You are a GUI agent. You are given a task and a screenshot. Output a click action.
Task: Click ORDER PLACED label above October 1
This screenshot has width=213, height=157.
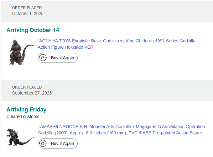(27, 8)
